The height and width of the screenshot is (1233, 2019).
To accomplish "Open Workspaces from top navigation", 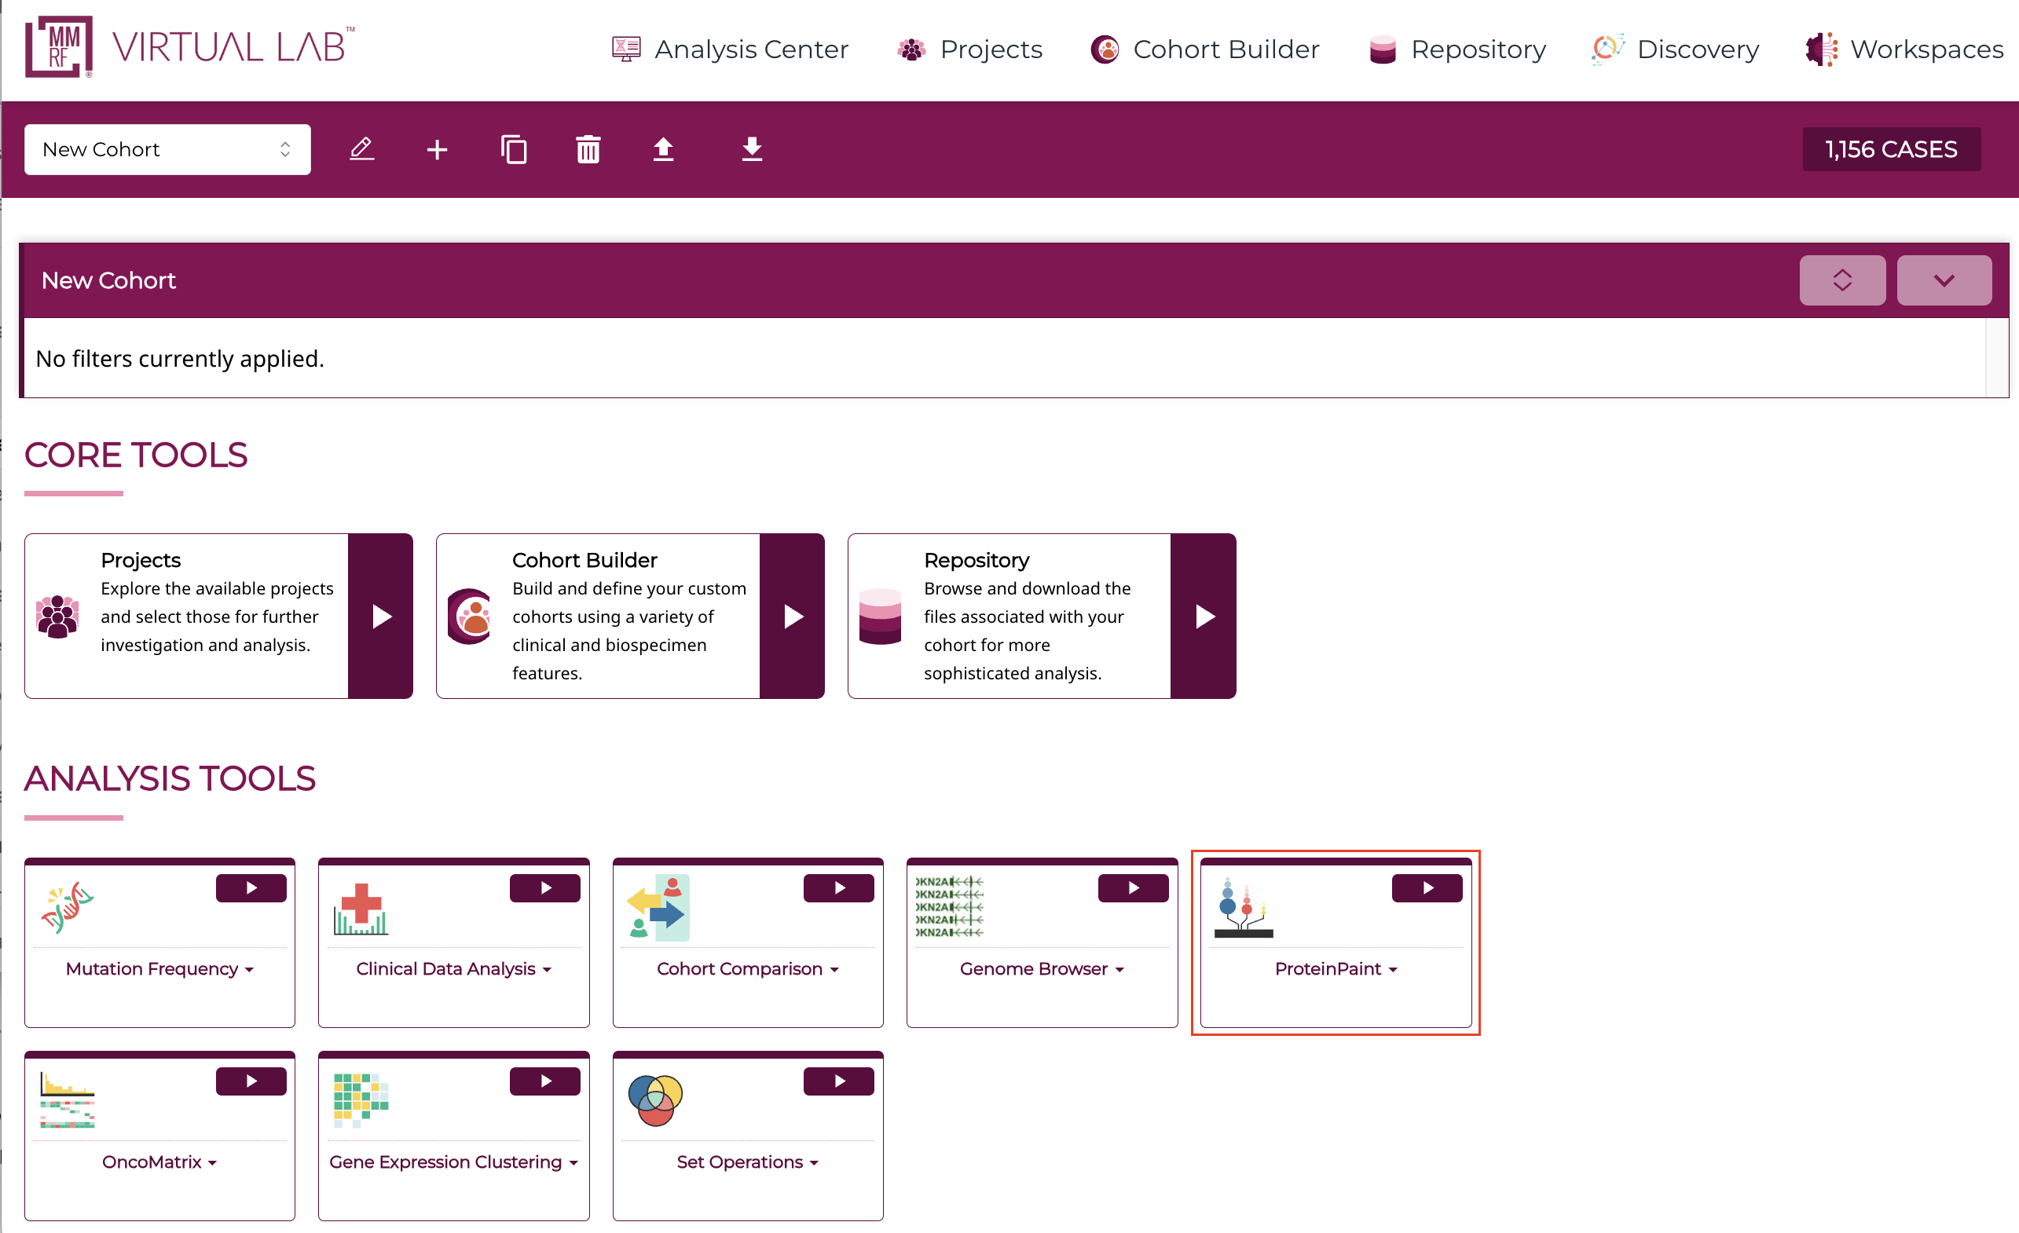I will click(x=1904, y=49).
